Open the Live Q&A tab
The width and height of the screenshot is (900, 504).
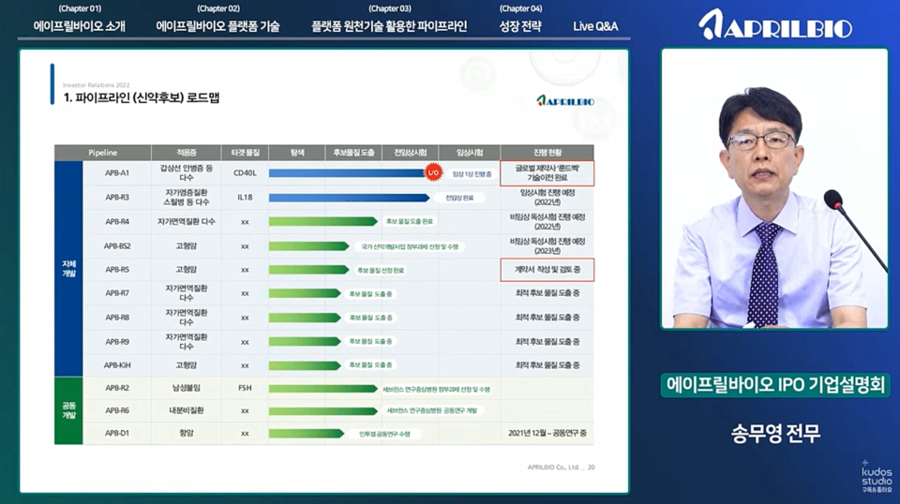[x=595, y=26]
